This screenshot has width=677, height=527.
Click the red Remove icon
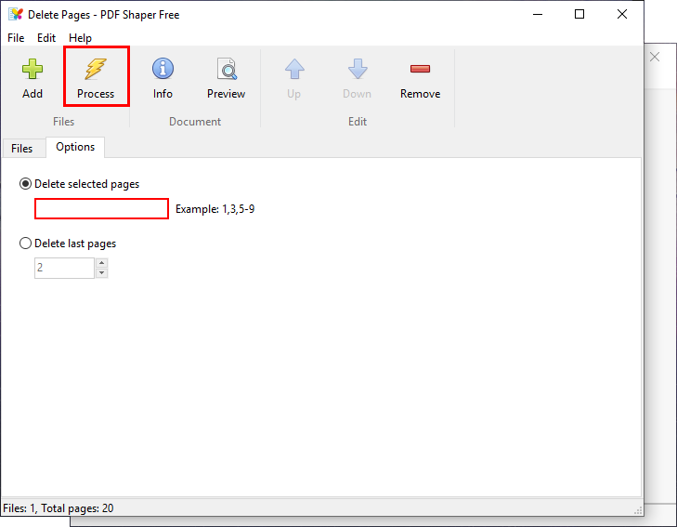click(x=420, y=69)
